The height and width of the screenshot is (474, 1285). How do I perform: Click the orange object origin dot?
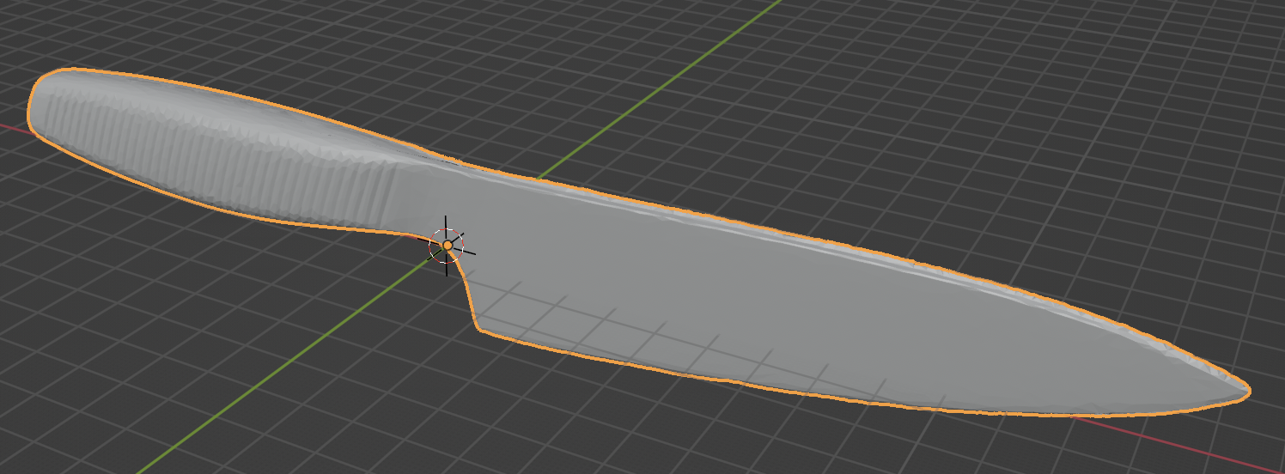[x=448, y=246]
